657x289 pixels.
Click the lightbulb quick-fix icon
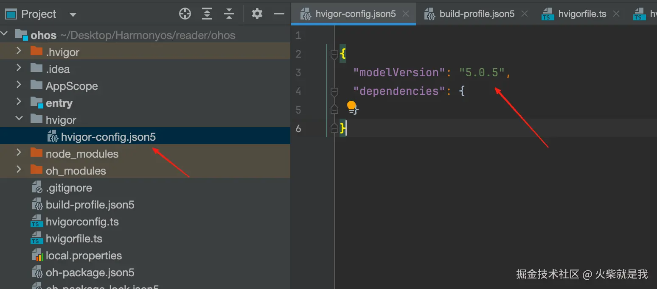(351, 106)
